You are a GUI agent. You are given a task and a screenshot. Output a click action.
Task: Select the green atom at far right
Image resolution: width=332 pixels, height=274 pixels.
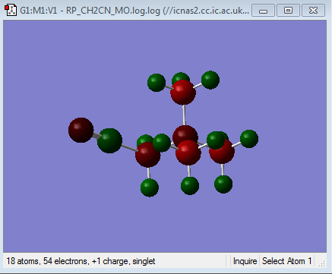(x=249, y=139)
